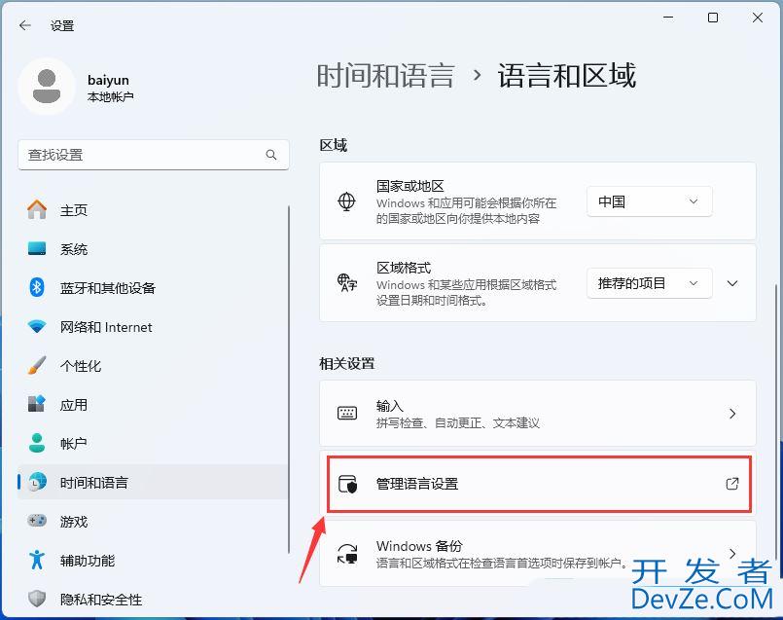783x620 pixels.
Task: Minimize the Settings window
Action: click(668, 18)
